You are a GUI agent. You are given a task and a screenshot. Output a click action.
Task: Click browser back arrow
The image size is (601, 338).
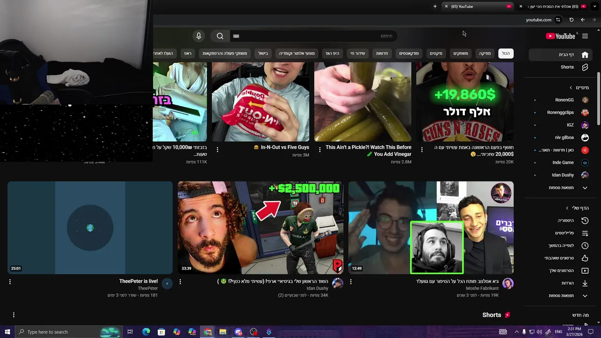583,20
